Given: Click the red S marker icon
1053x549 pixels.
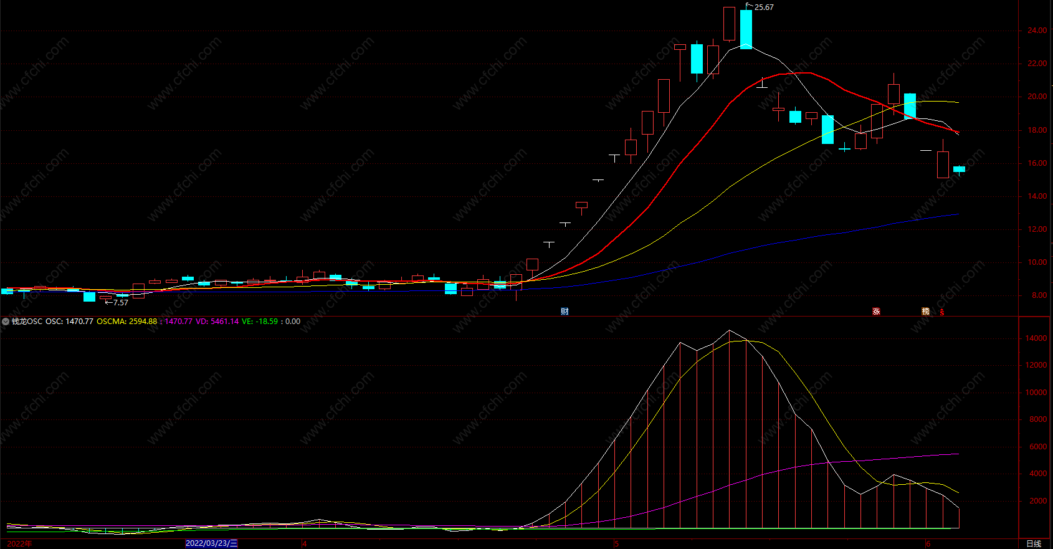Looking at the screenshot, I should 942,312.
